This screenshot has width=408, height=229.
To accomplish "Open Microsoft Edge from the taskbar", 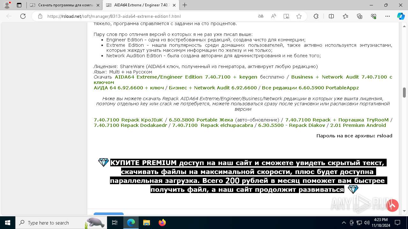I will click(x=131, y=223).
